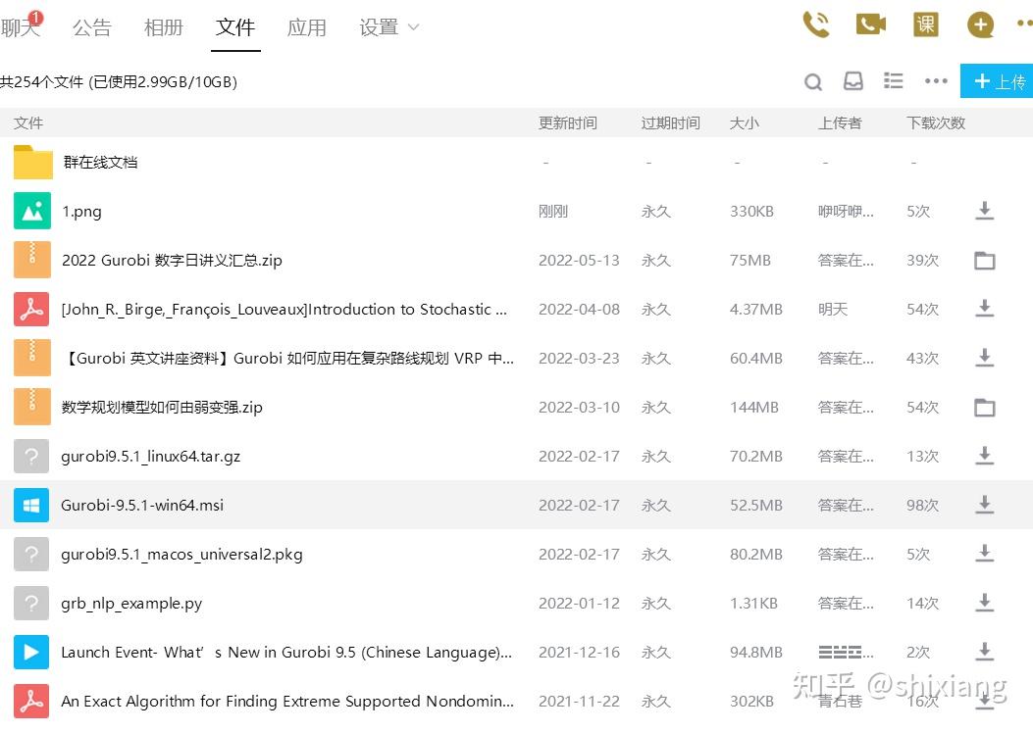Image resolution: width=1033 pixels, height=732 pixels.
Task: Sort by 过期时间 column header
Action: point(671,123)
